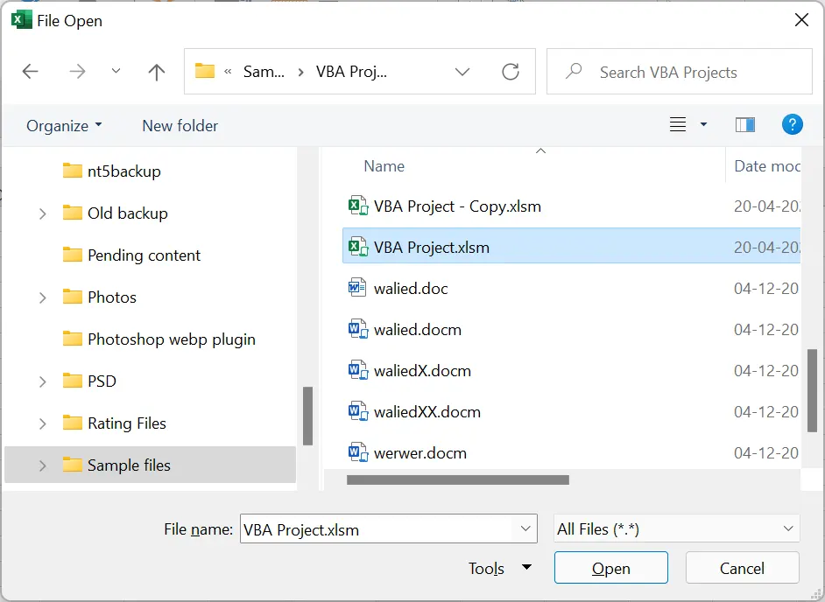Select the Pending content folder

pos(144,255)
